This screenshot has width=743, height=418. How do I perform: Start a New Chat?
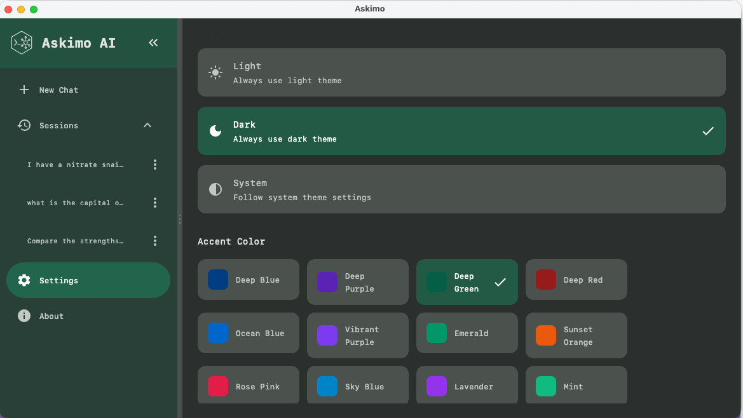coord(58,90)
